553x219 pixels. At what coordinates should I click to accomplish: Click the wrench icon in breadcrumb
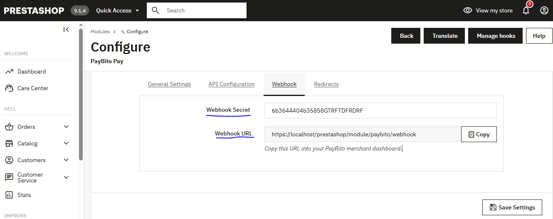point(123,32)
